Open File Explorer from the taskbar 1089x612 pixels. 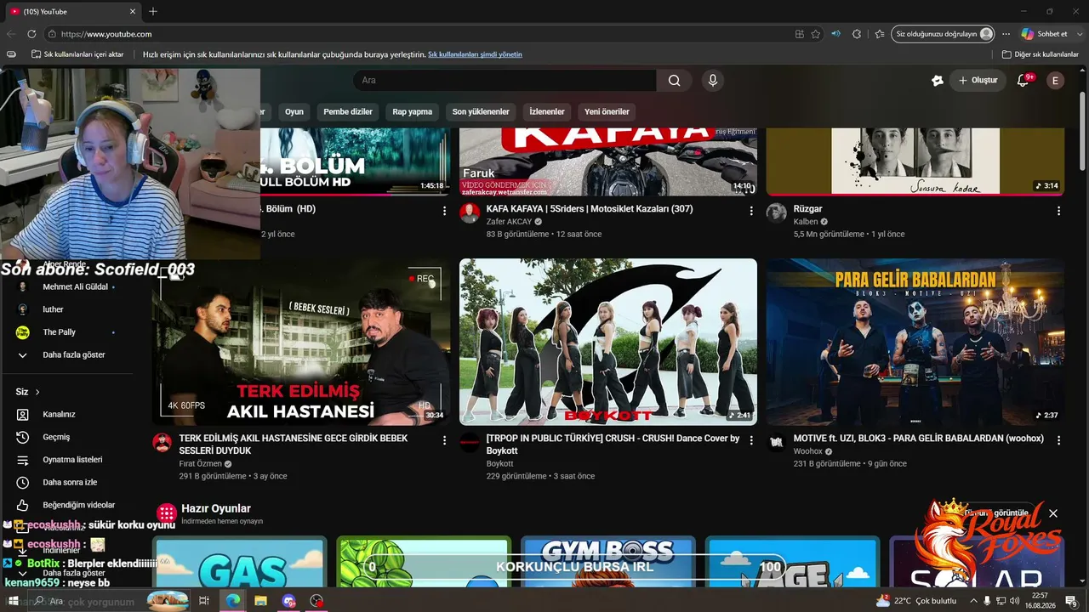point(260,601)
